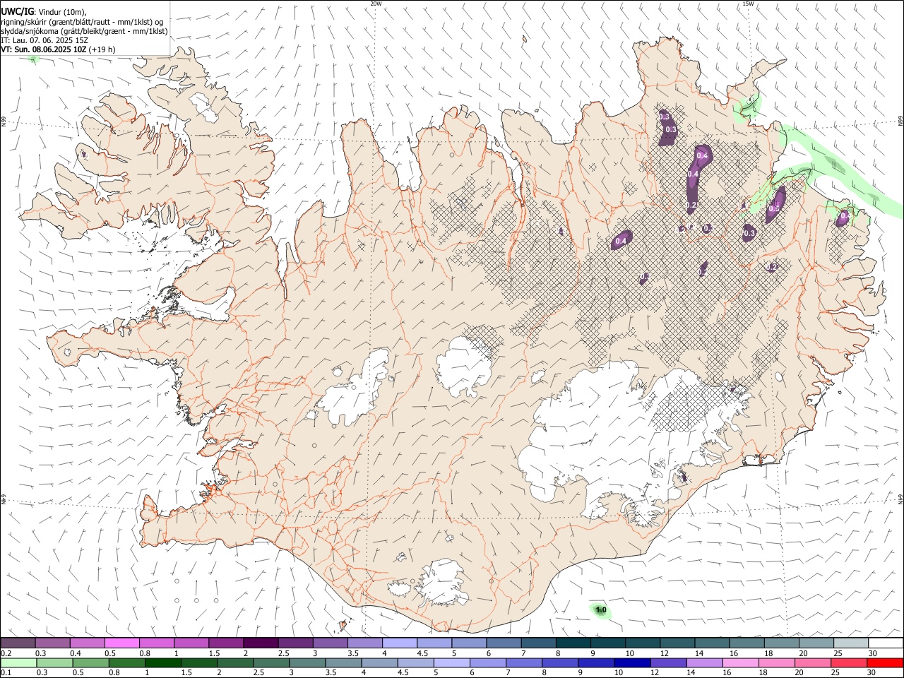Select the bright red 30 swatch in lower legend
Image resolution: width=904 pixels, height=678 pixels.
884,662
